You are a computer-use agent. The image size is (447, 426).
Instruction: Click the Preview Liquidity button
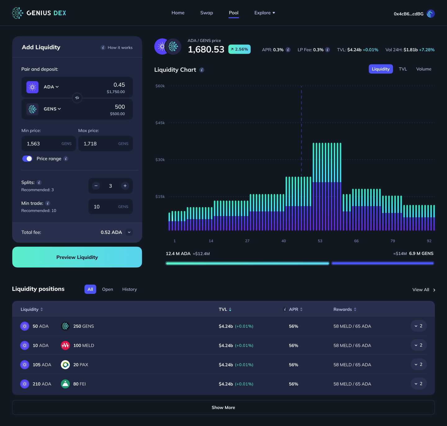(77, 257)
